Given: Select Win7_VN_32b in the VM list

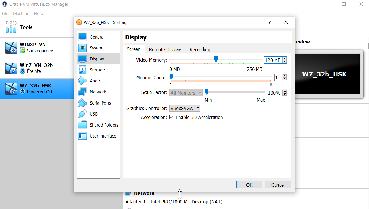Looking at the screenshot, I should click(x=37, y=68).
